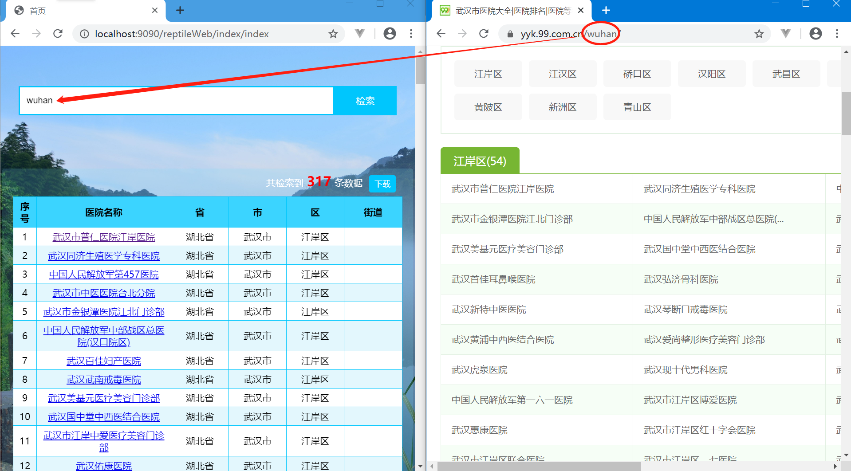Go back in the right browser window
Screen dimensions: 851x471
441,34
